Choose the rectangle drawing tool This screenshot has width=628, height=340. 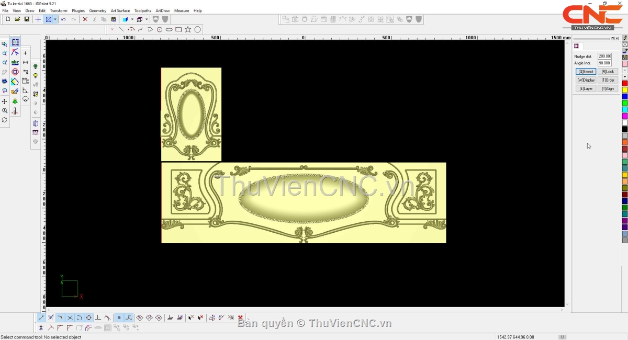pyautogui.click(x=178, y=29)
